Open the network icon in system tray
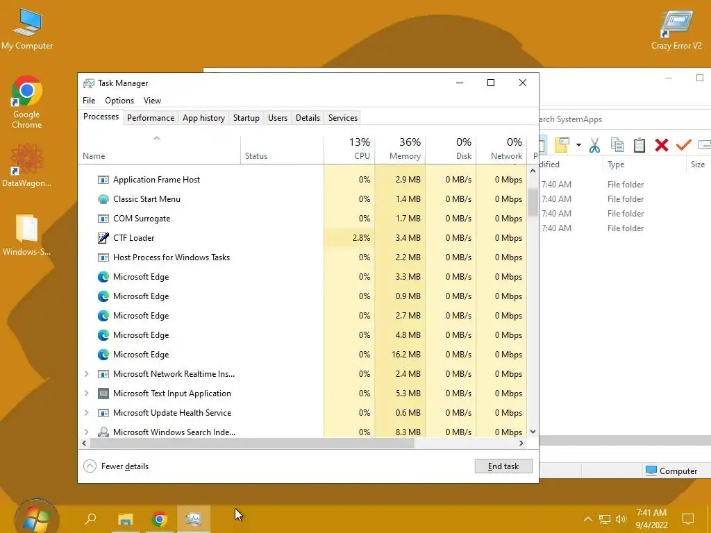 [605, 519]
